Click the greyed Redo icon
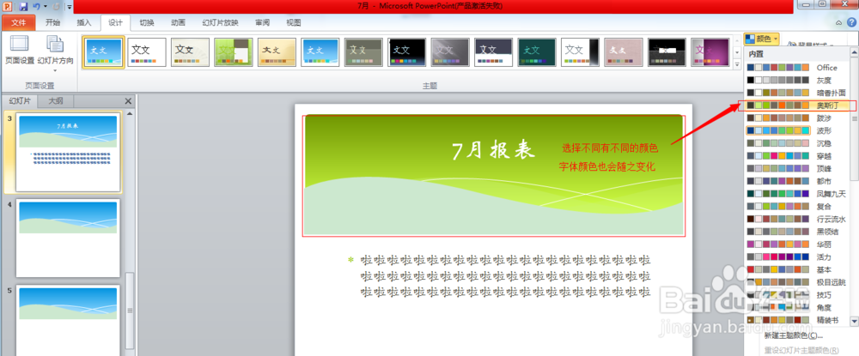Viewport: 859px width, 356px height. [56, 7]
